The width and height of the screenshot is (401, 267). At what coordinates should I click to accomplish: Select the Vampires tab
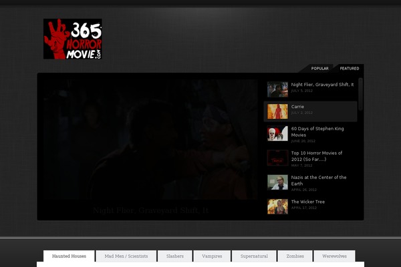click(x=212, y=256)
